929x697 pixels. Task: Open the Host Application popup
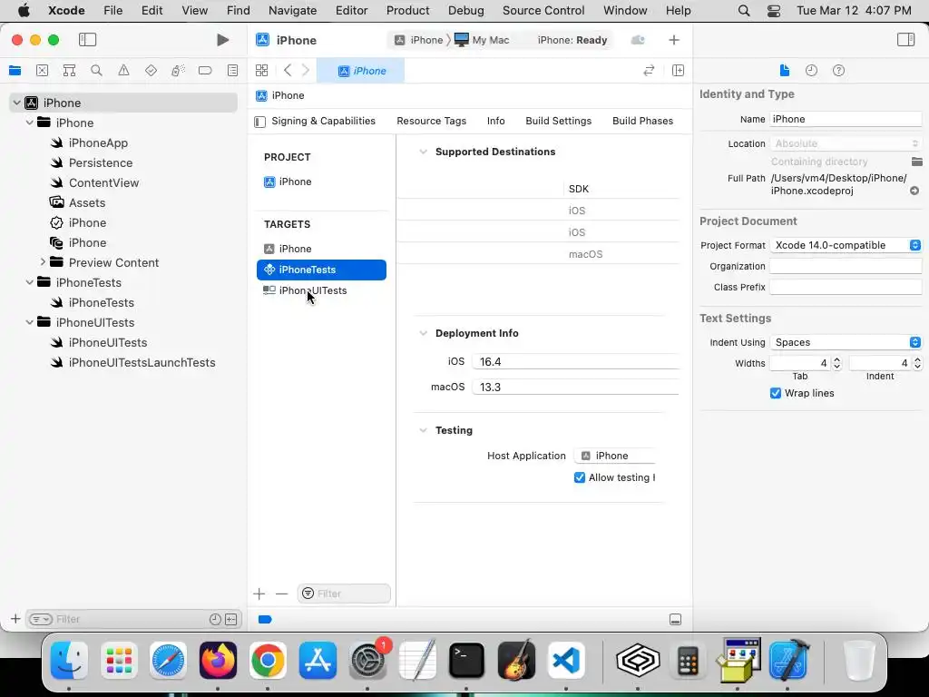615,456
